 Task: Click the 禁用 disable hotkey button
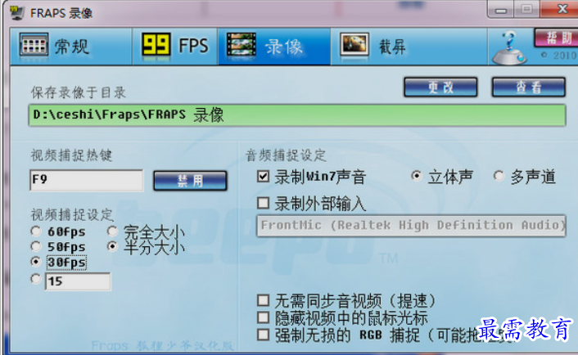190,181
